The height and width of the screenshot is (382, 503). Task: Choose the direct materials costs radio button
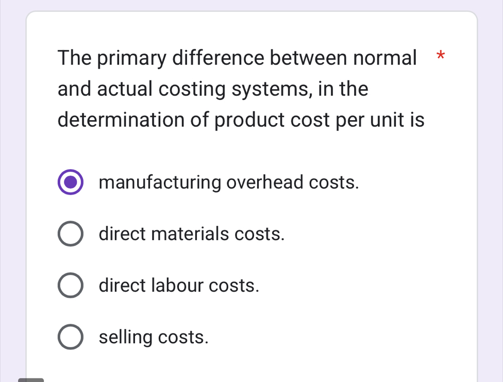tap(70, 234)
